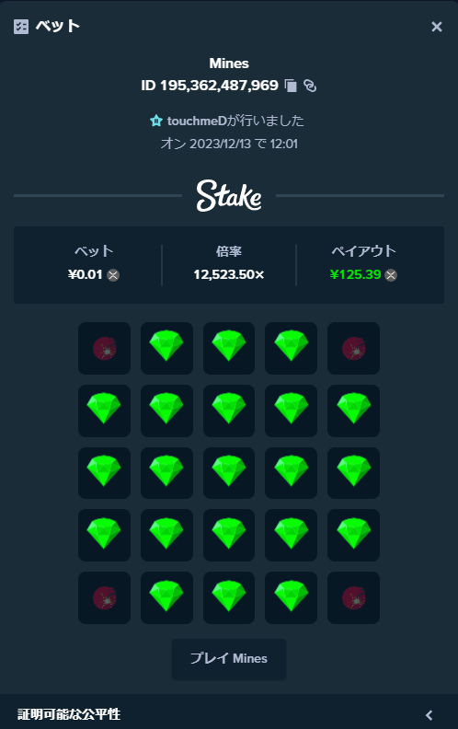Image resolution: width=458 pixels, height=729 pixels.
Task: Select the center gem tile of the grid
Action: [x=229, y=473]
